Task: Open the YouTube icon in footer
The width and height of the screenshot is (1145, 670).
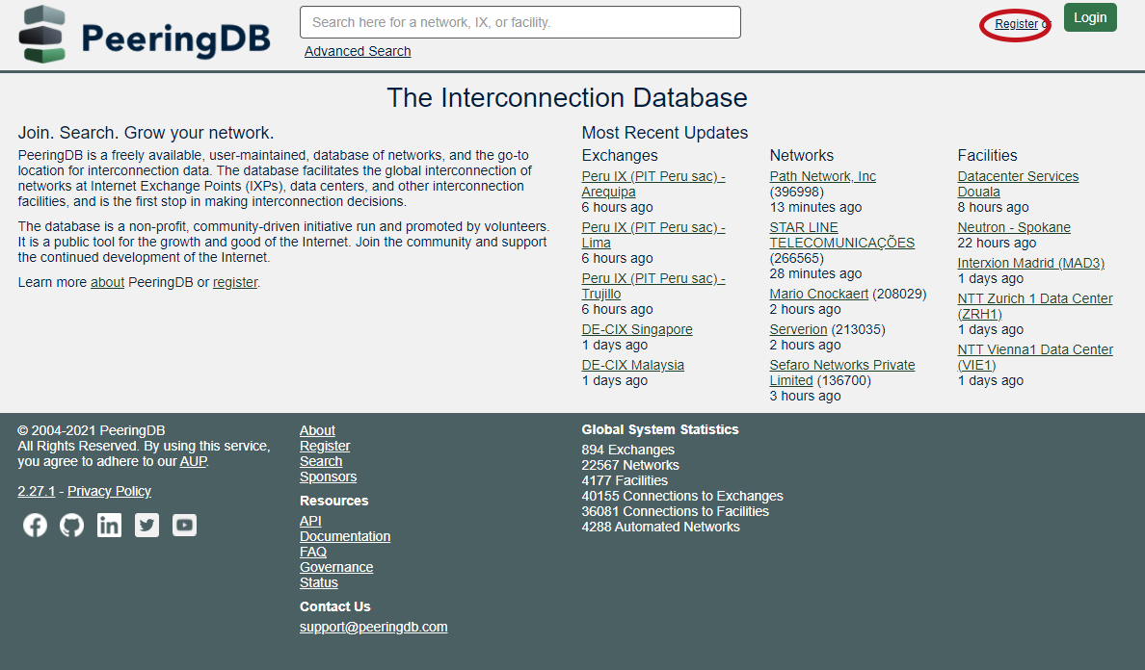Action: coord(184,525)
